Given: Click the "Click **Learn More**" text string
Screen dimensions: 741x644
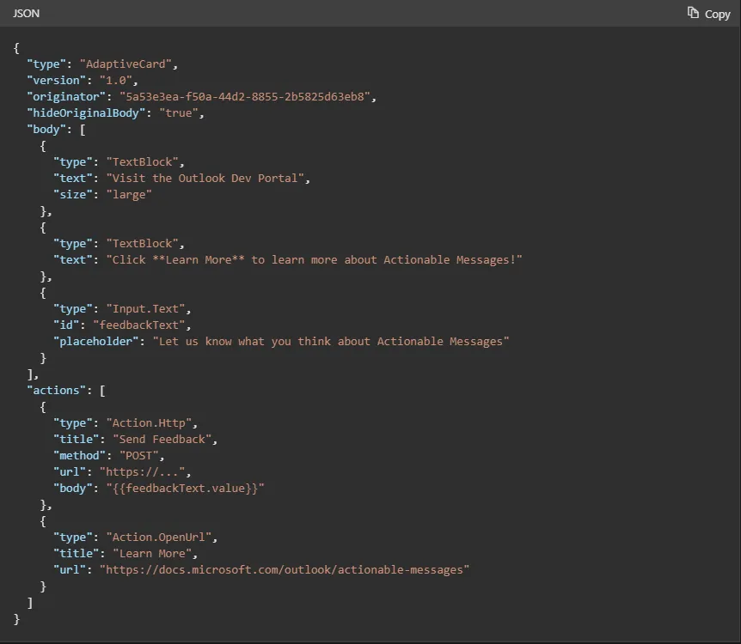Looking at the screenshot, I should pyautogui.click(x=314, y=260).
